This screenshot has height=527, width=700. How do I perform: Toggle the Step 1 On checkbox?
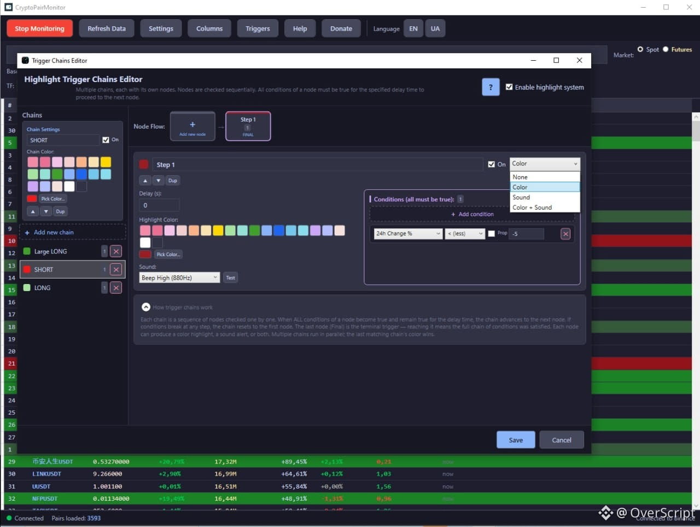[491, 164]
